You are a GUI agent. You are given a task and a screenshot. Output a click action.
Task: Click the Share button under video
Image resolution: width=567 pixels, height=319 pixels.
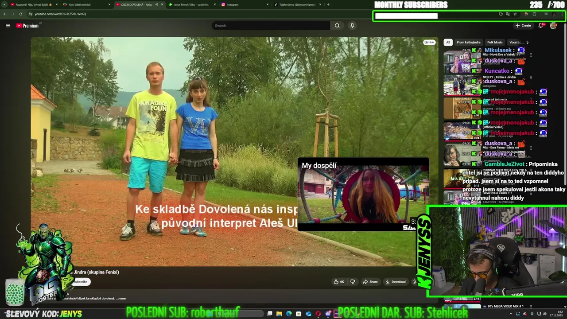pyautogui.click(x=370, y=282)
